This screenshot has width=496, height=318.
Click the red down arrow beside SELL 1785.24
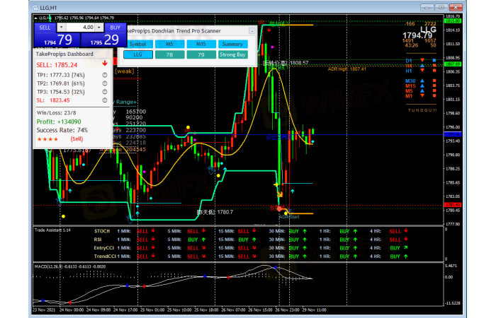click(104, 64)
